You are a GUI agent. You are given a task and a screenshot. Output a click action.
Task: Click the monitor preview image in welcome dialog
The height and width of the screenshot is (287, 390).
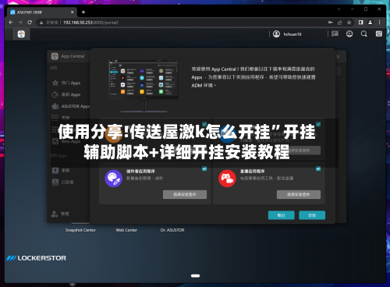click(x=144, y=86)
